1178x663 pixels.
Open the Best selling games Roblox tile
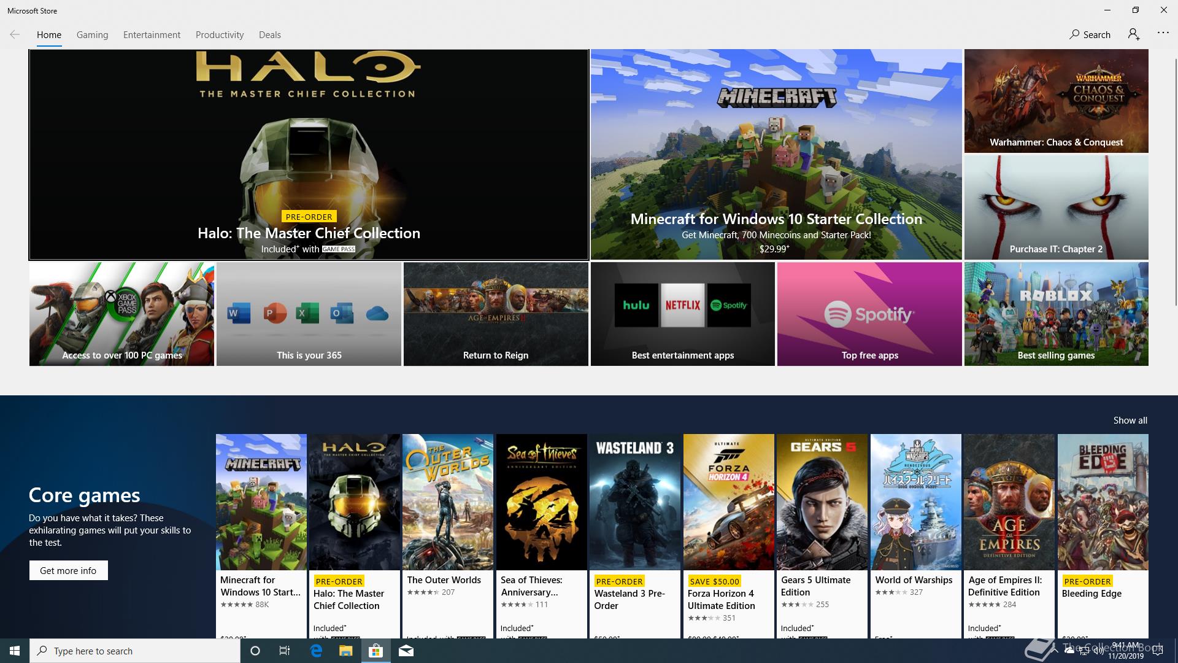tap(1056, 314)
